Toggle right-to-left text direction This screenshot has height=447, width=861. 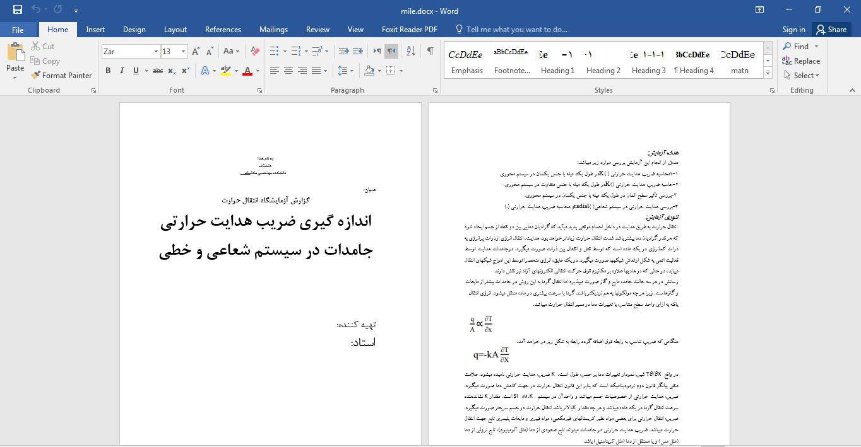(x=391, y=50)
